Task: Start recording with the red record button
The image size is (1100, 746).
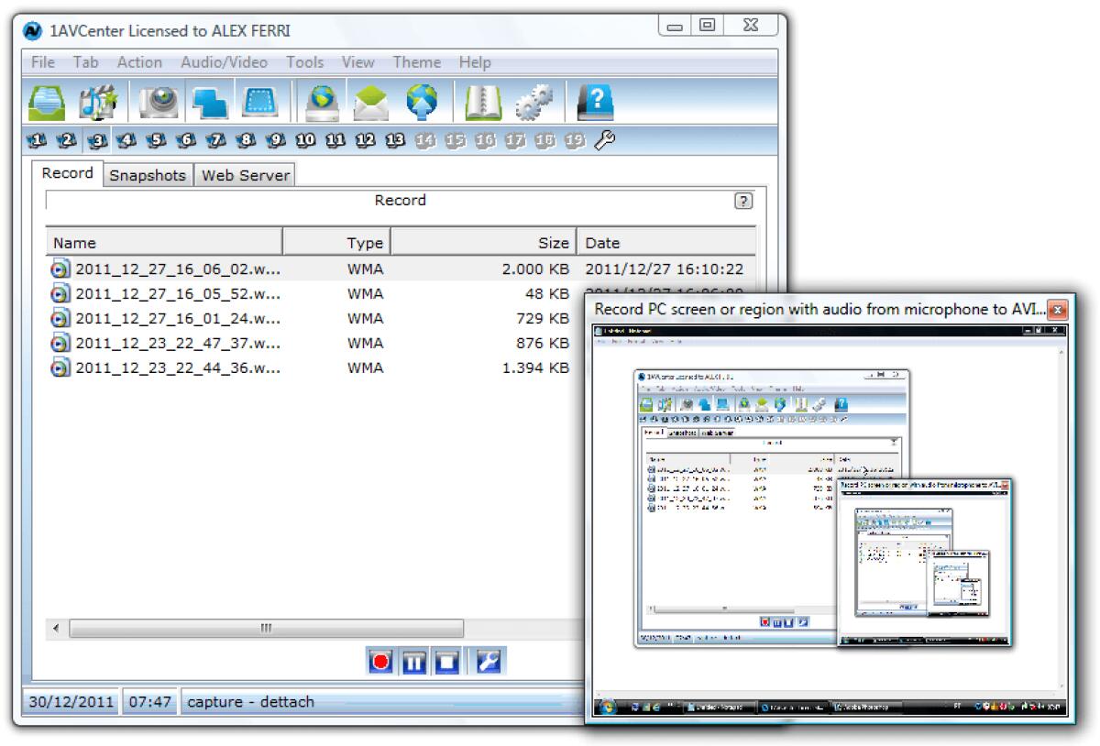Action: (x=380, y=661)
